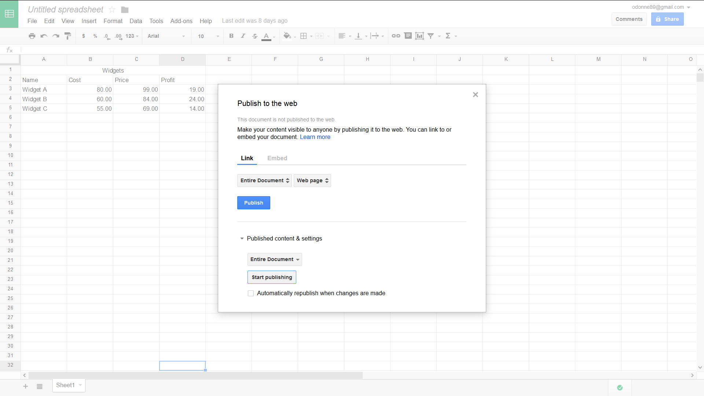
Task: Star the Untitled spreadsheet
Action: click(112, 10)
